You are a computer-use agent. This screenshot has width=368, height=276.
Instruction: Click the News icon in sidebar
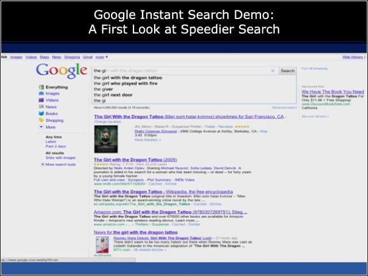coord(41,107)
